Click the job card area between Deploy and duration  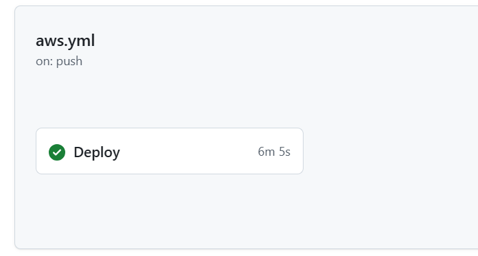click(189, 152)
